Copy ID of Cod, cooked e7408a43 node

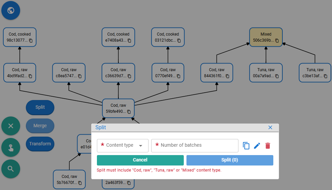[129, 41]
